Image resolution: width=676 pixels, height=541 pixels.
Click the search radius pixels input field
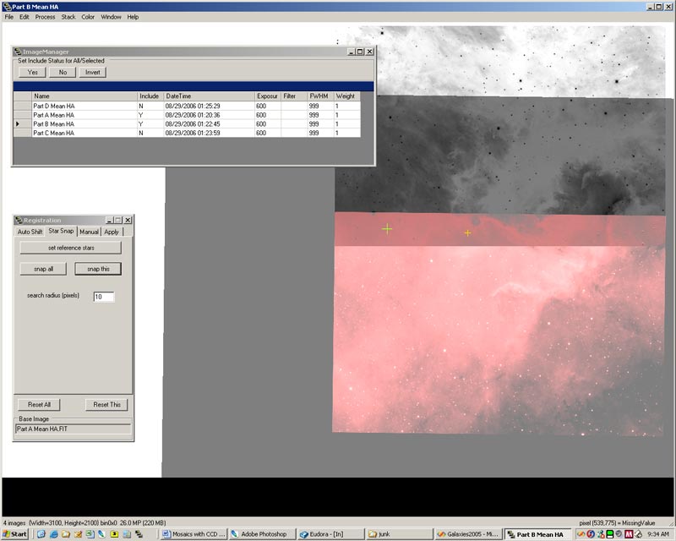(x=103, y=297)
